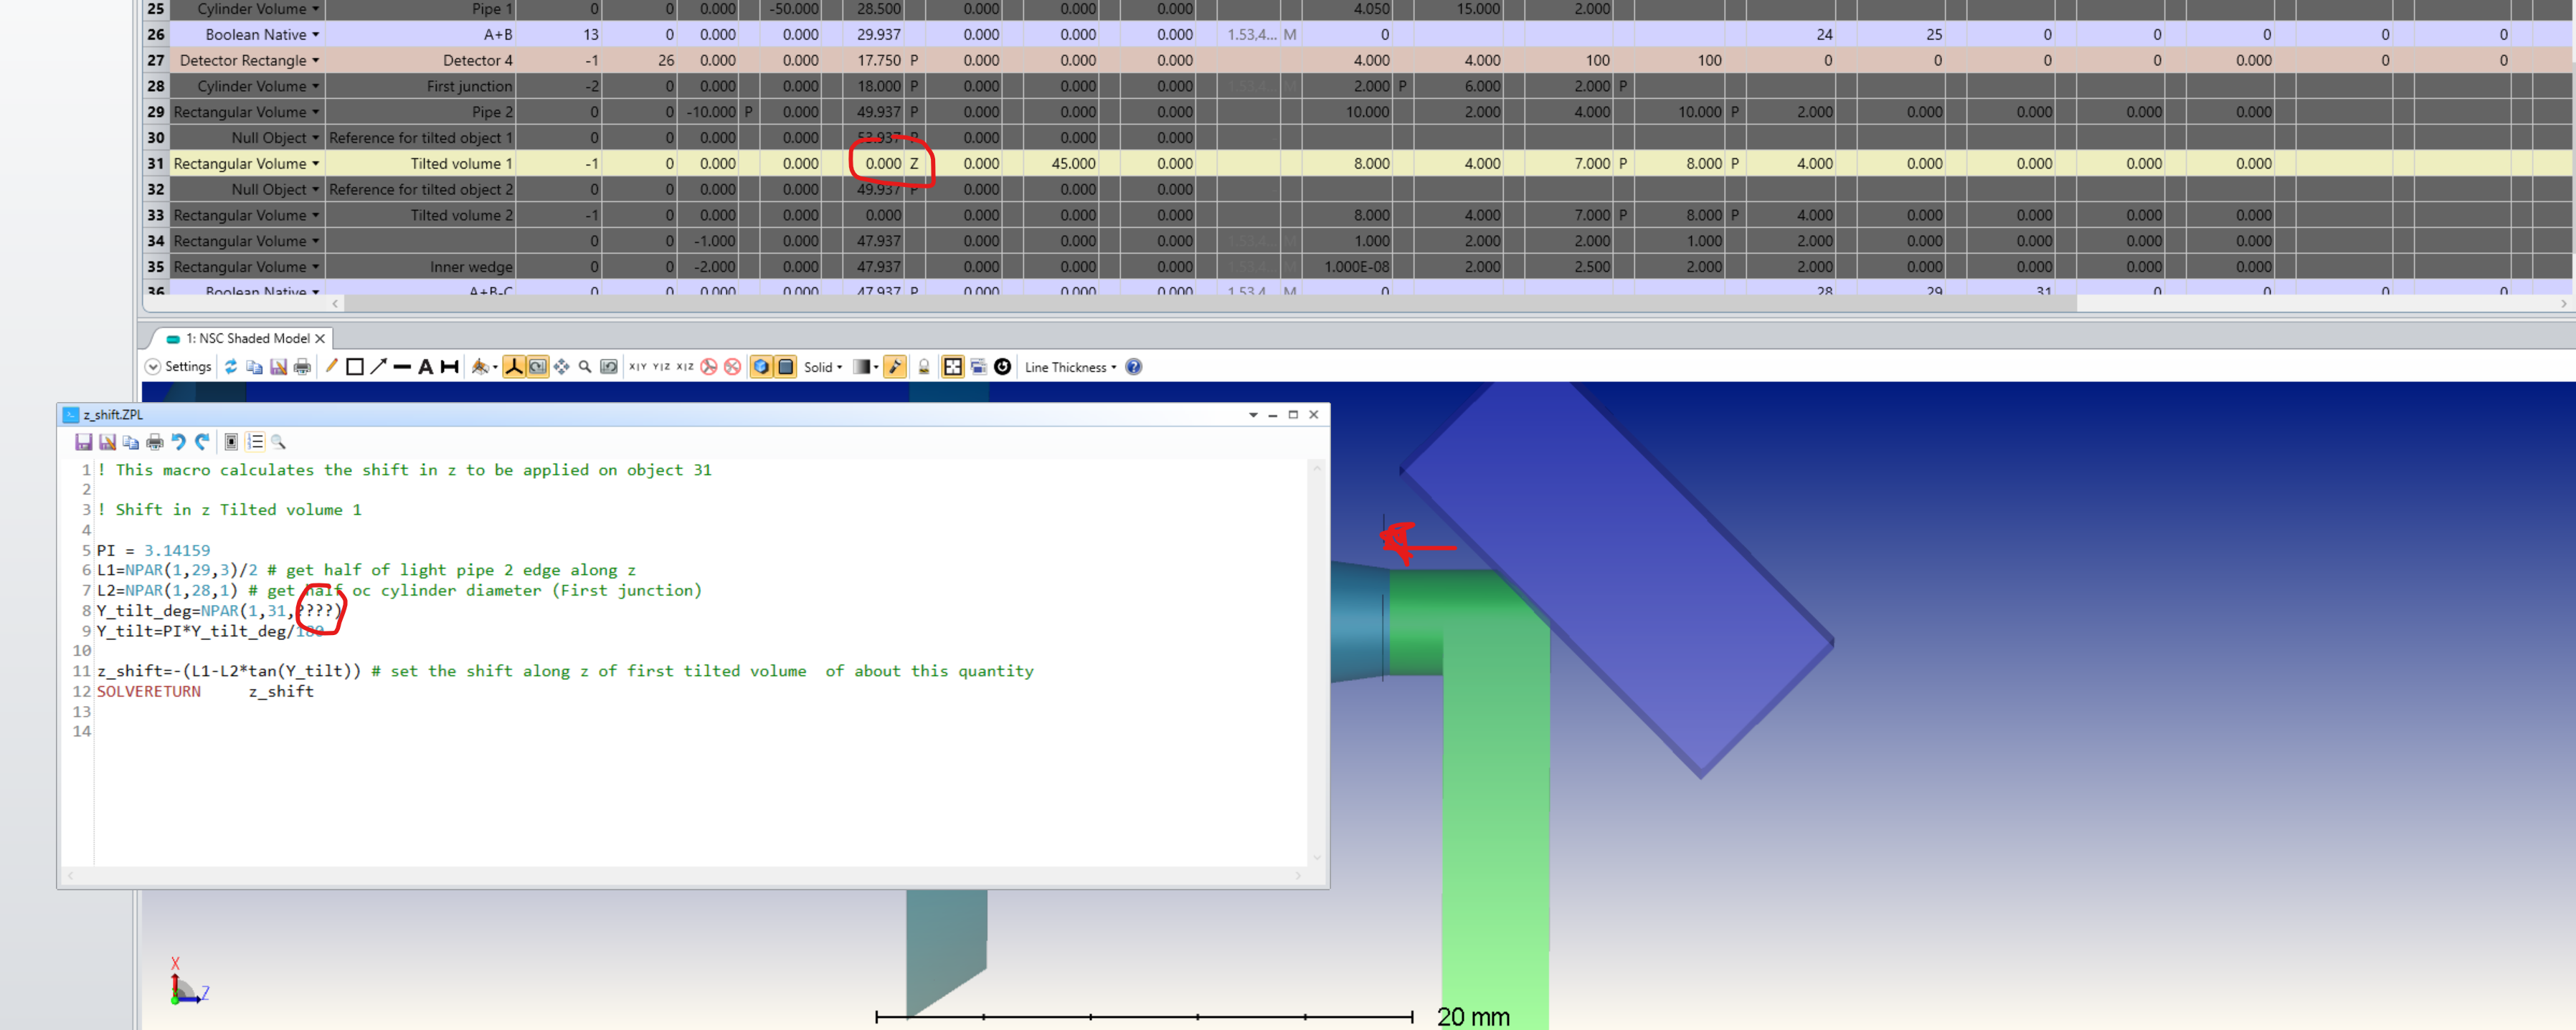The height and width of the screenshot is (1030, 2576).
Task: Open the Solid display mode dropdown
Action: click(x=823, y=367)
